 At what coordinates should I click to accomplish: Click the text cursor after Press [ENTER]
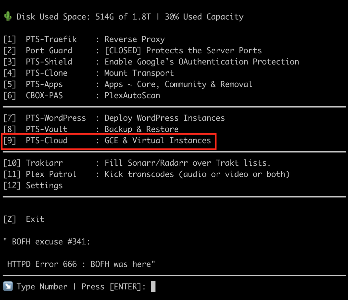153,286
